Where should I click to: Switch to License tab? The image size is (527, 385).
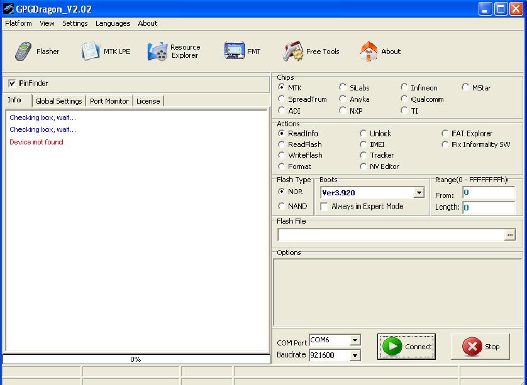[x=148, y=101]
